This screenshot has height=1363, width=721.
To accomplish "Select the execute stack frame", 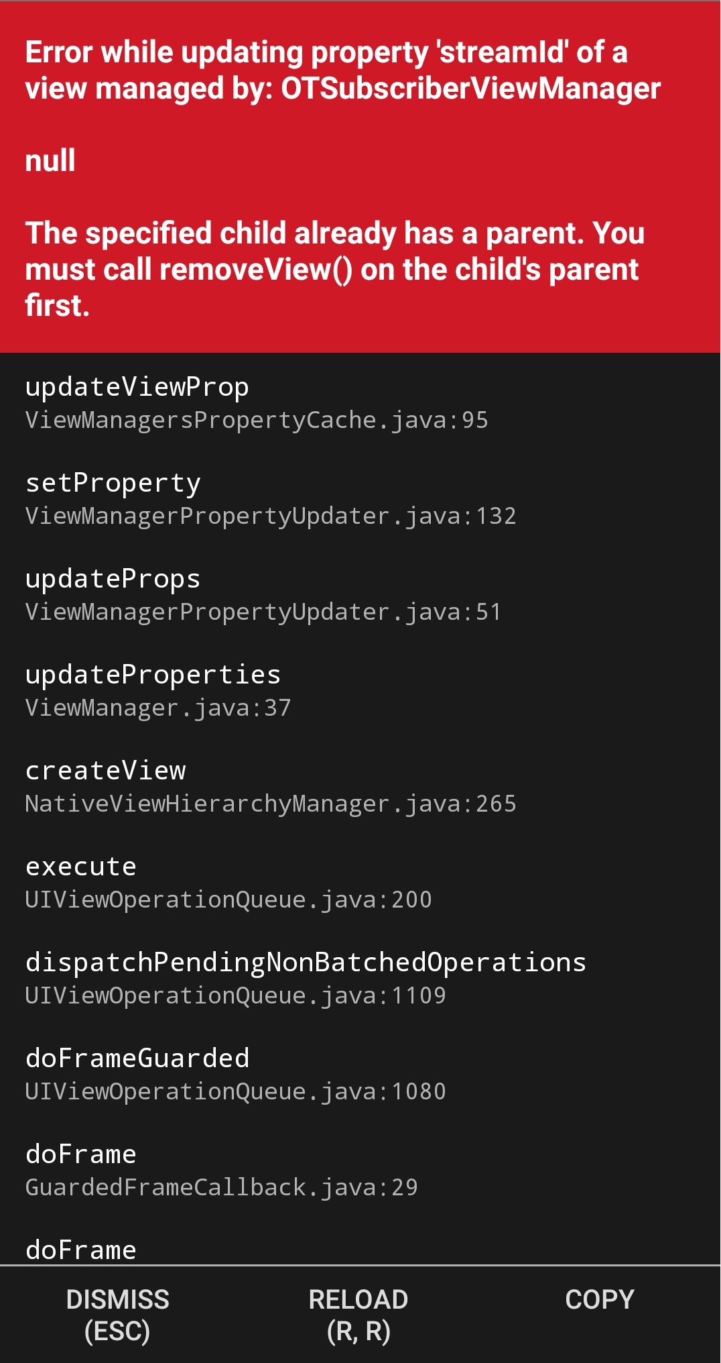I will point(80,865).
